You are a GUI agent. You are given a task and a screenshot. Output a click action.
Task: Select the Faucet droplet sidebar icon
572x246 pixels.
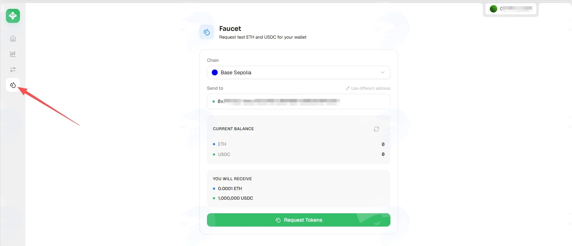pyautogui.click(x=13, y=85)
